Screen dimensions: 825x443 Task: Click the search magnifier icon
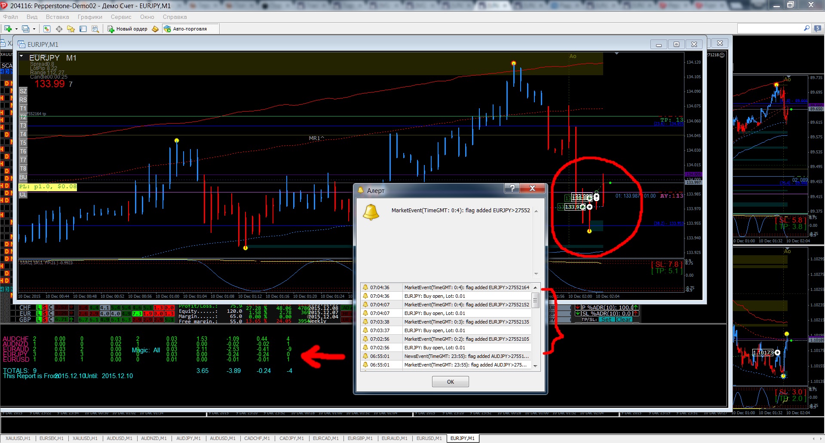pos(807,28)
